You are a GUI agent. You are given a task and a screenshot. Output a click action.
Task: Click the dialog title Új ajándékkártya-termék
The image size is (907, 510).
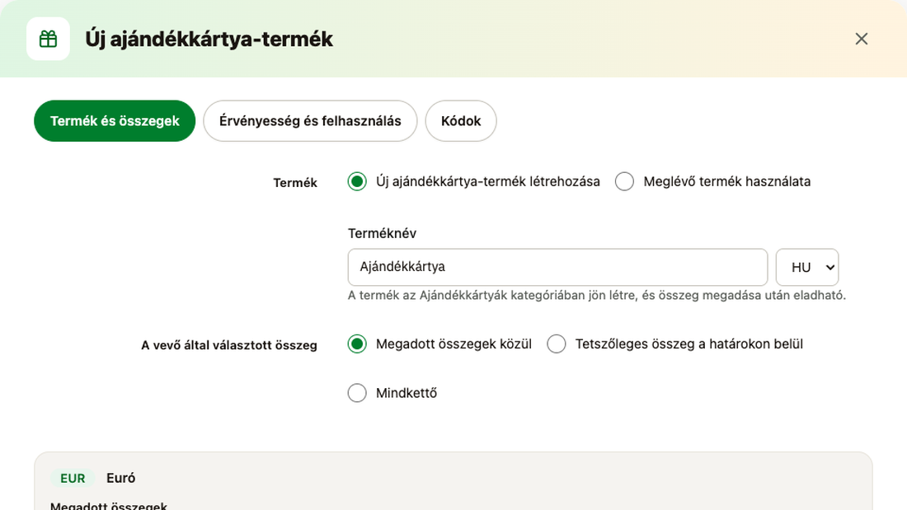(209, 40)
